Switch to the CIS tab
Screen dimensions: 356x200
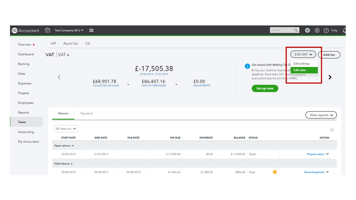(88, 43)
